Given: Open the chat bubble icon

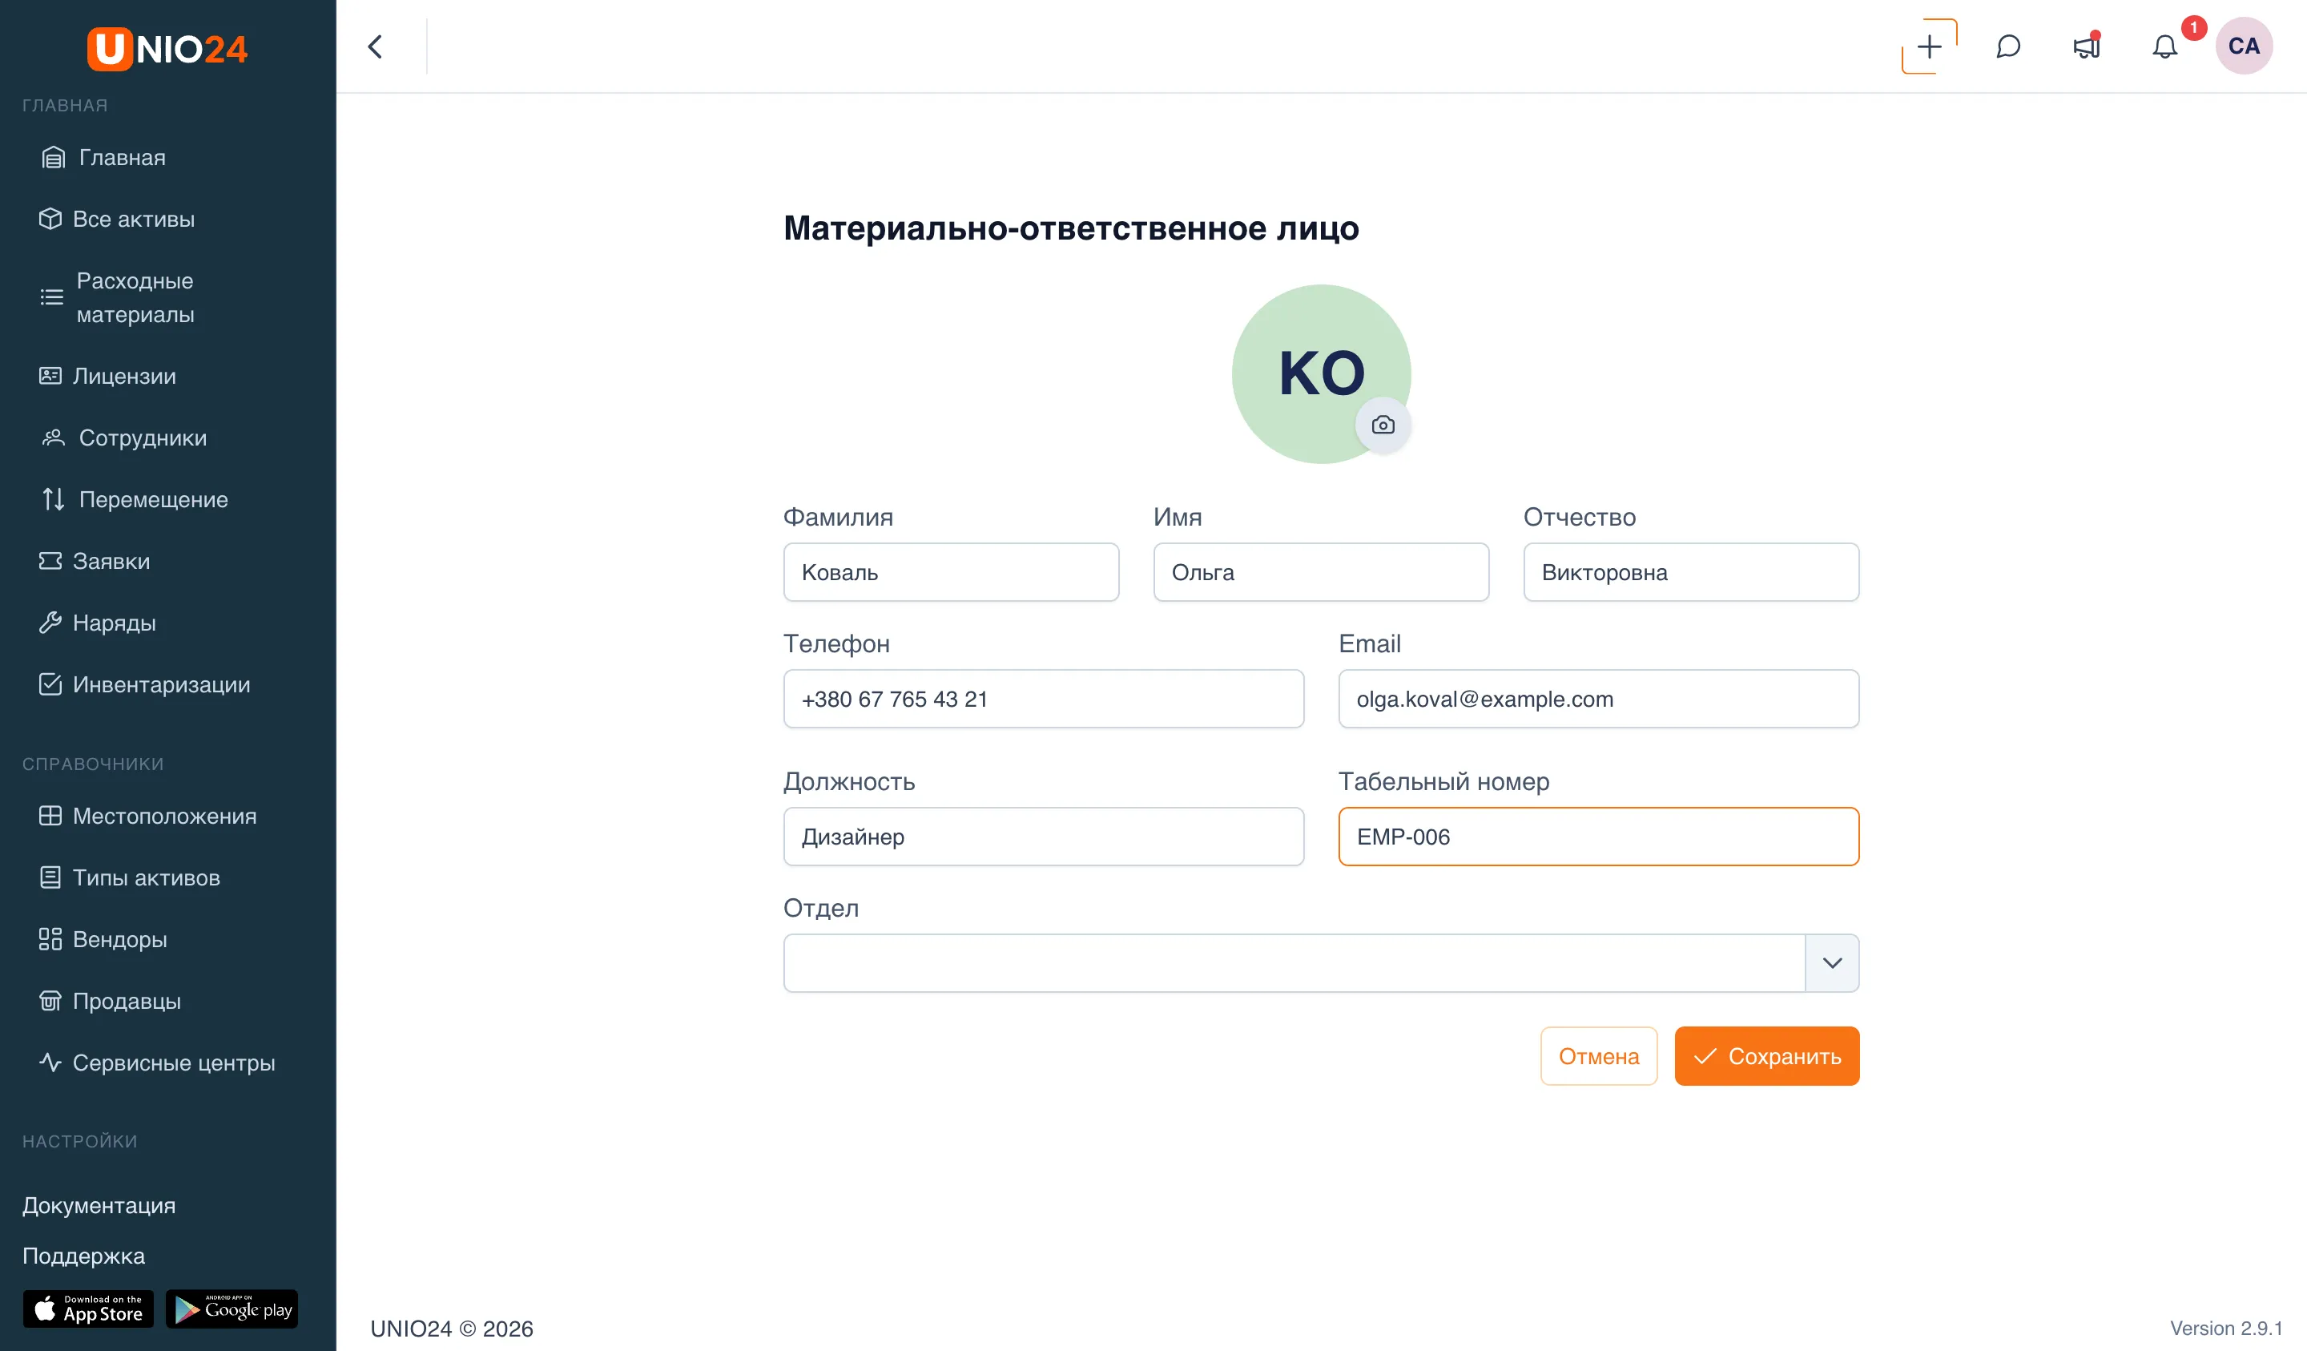Looking at the screenshot, I should tap(2008, 46).
